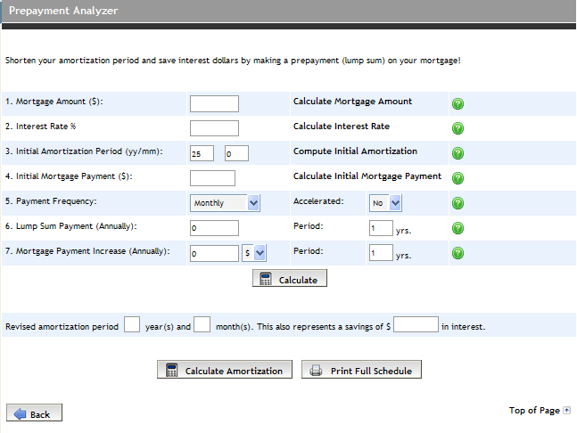577x433 pixels.
Task: Go back using the Back button
Action: point(34,413)
